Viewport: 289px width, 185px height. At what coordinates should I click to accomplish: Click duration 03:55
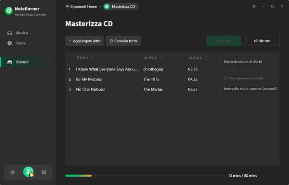click(193, 89)
